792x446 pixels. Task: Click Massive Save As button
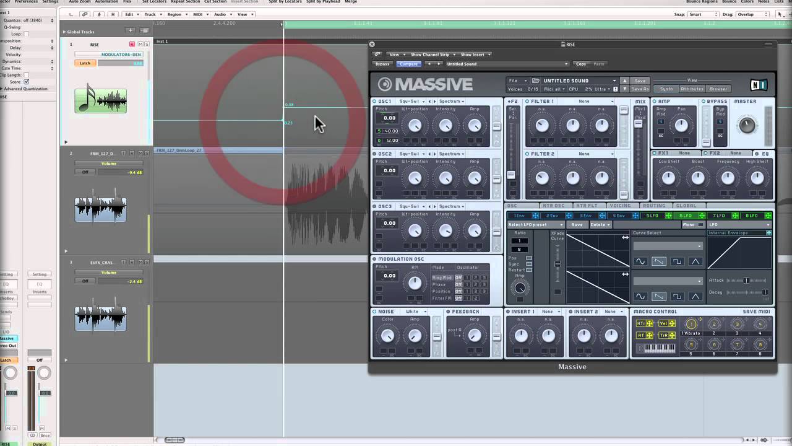click(640, 89)
